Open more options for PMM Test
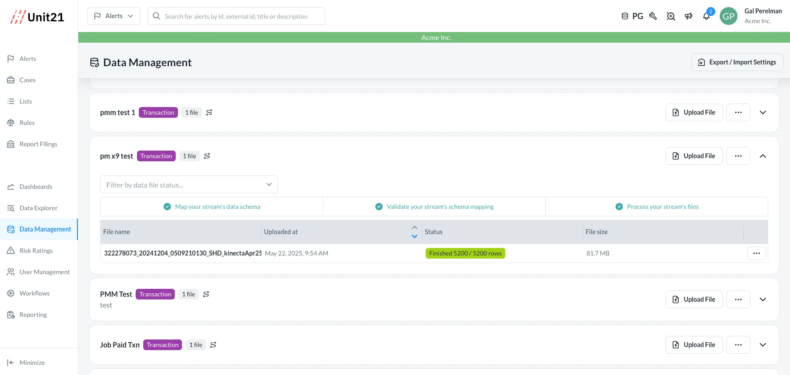The image size is (790, 375). click(738, 299)
